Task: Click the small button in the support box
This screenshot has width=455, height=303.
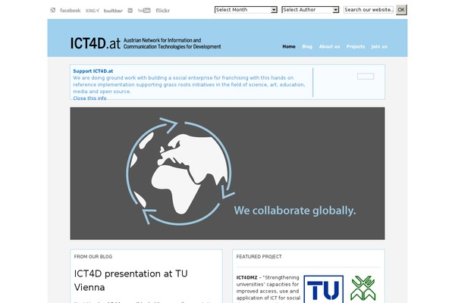Action: click(x=366, y=77)
